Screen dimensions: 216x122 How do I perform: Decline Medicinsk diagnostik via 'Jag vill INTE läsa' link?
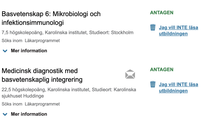pos(179,88)
